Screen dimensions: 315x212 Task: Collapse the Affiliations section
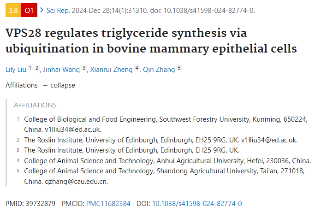click(x=63, y=85)
